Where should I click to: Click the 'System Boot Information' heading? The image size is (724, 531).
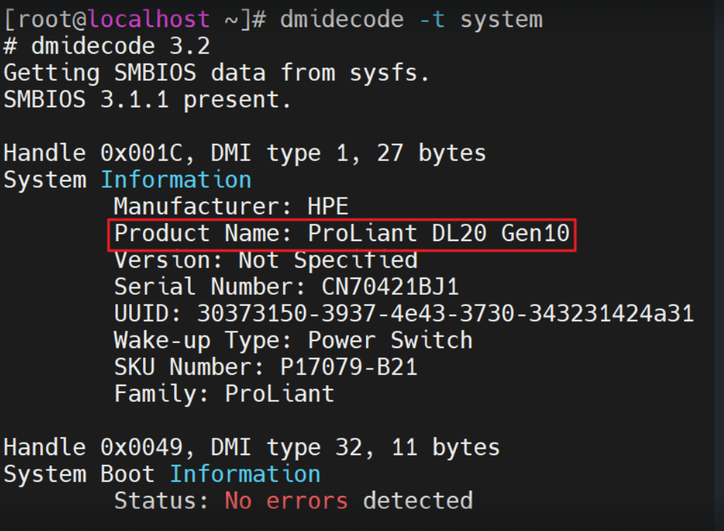point(162,474)
